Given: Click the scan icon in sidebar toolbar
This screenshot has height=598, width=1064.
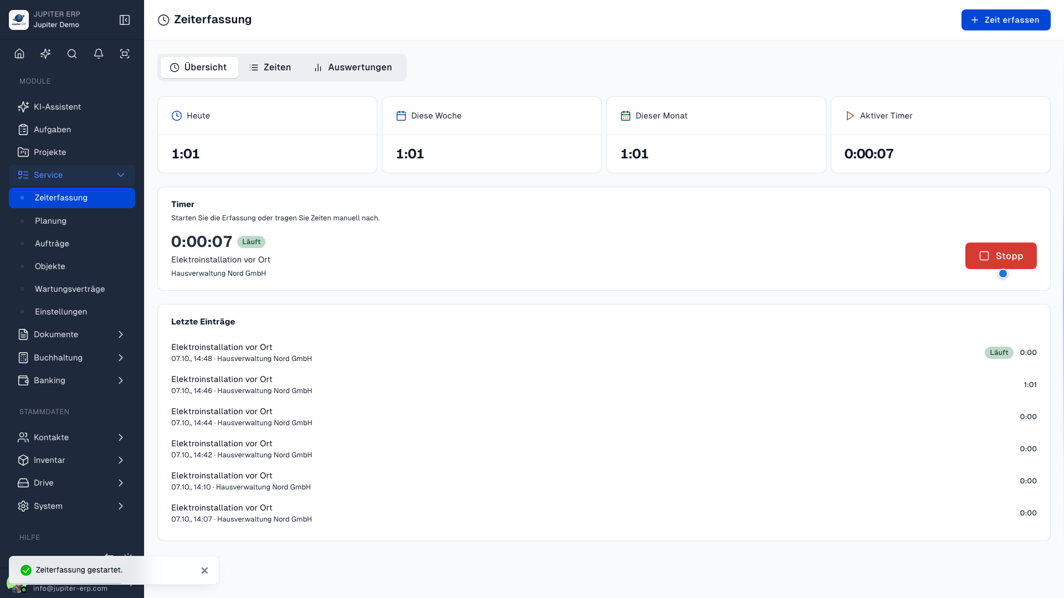Looking at the screenshot, I should click(x=125, y=54).
